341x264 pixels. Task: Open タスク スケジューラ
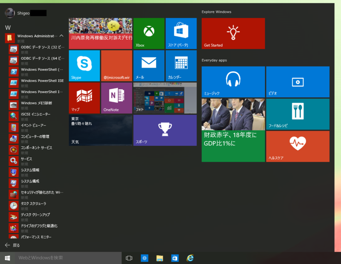(37, 206)
